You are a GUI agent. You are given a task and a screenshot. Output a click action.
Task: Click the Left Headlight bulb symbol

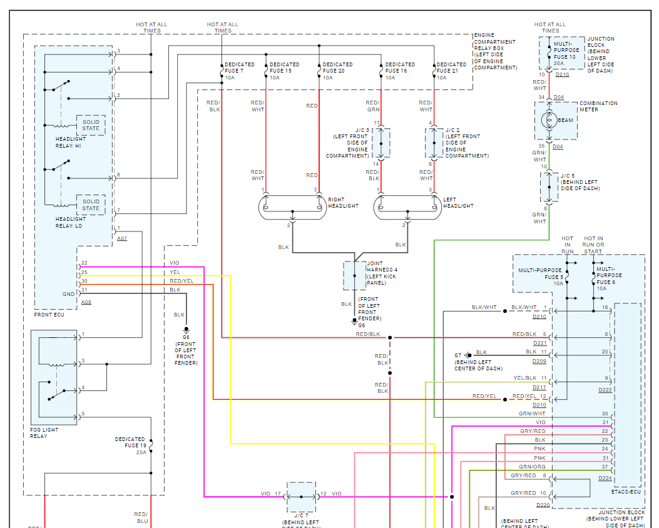(407, 207)
